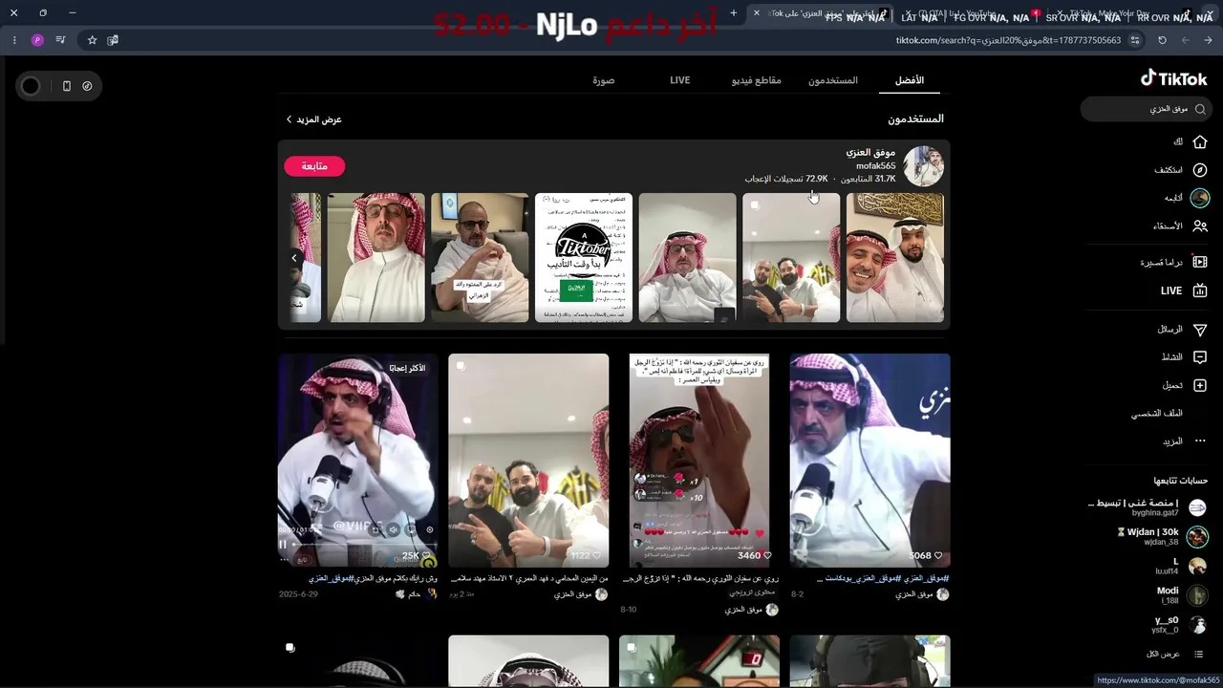Screen dimensions: 1223x688
Task: Click the Upload (تحميل) plus icon
Action: [1200, 385]
